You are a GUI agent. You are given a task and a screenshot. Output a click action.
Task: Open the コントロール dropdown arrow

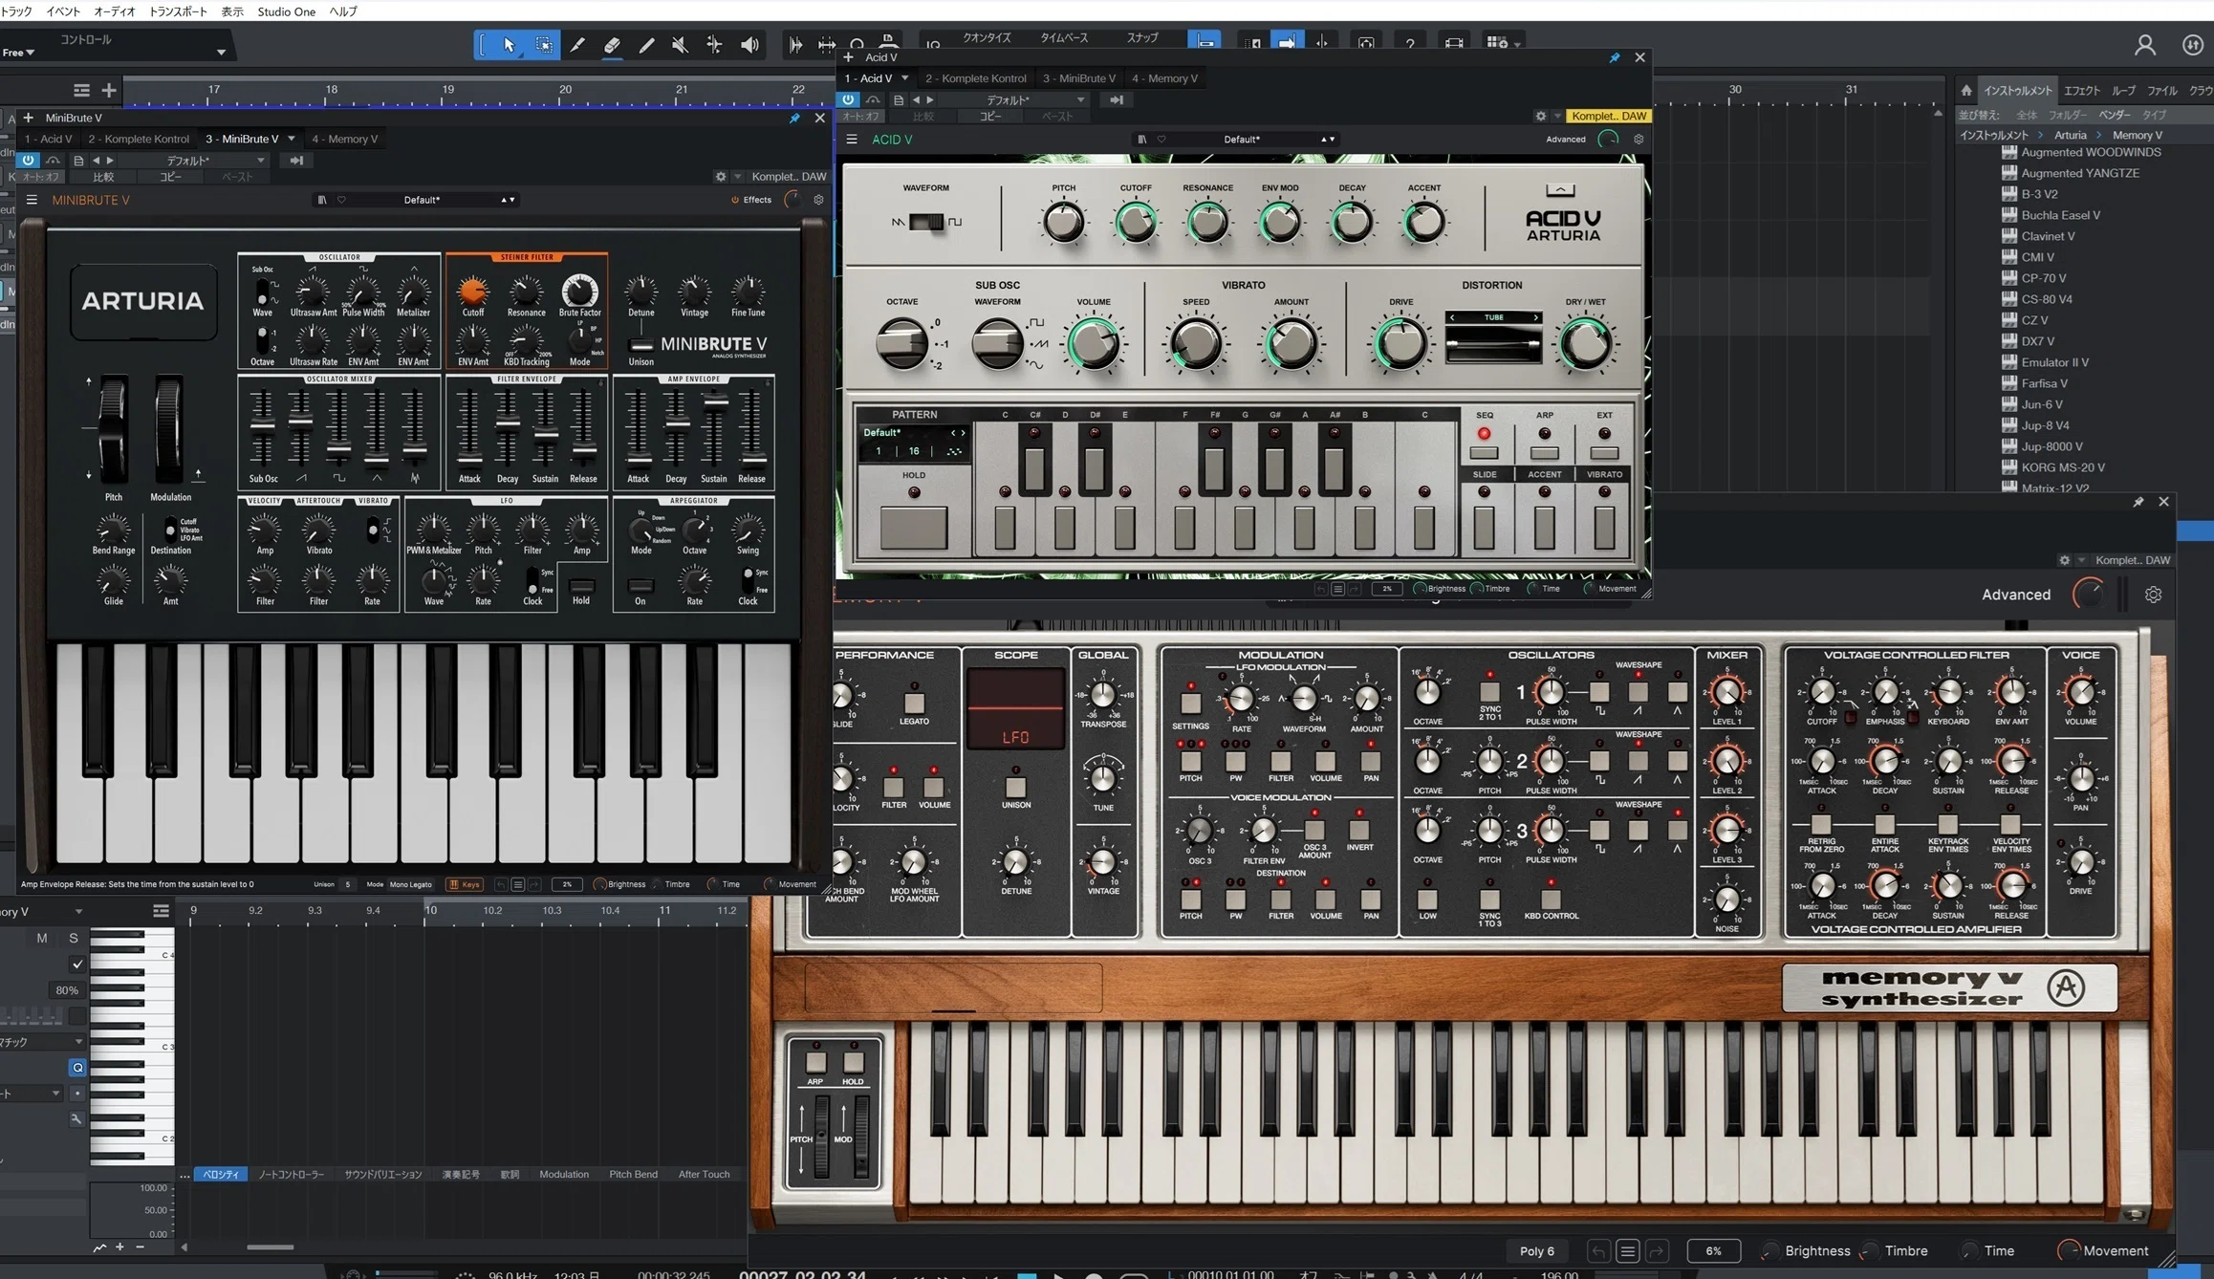pos(221,52)
